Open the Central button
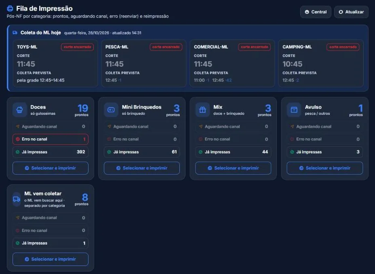Viewport: 375px width, 274px height. (316, 12)
